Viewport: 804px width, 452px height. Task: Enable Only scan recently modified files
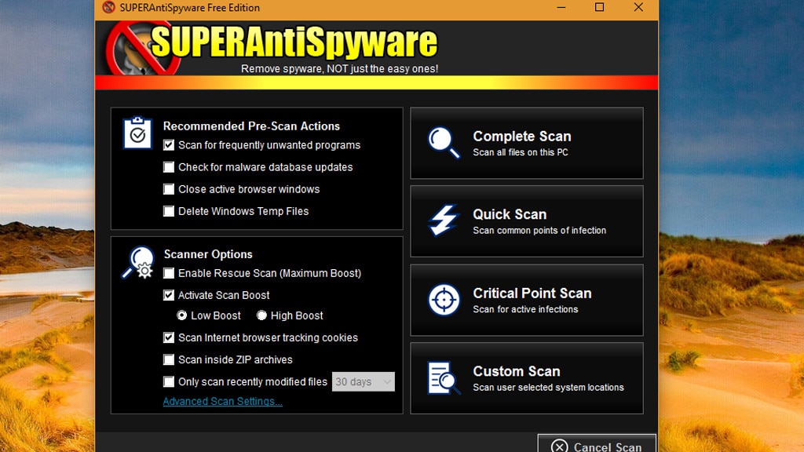tap(169, 382)
